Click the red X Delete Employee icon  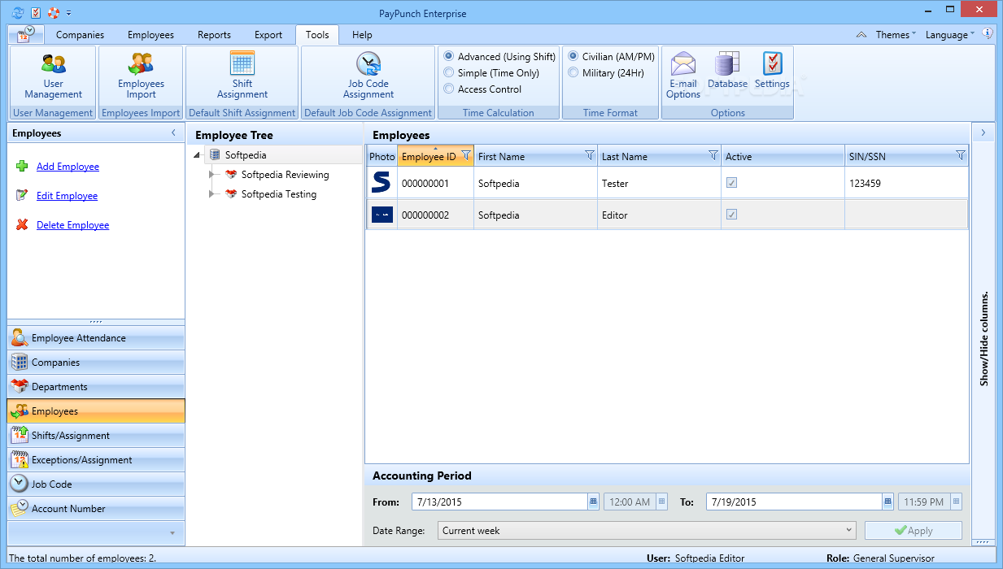tap(22, 225)
